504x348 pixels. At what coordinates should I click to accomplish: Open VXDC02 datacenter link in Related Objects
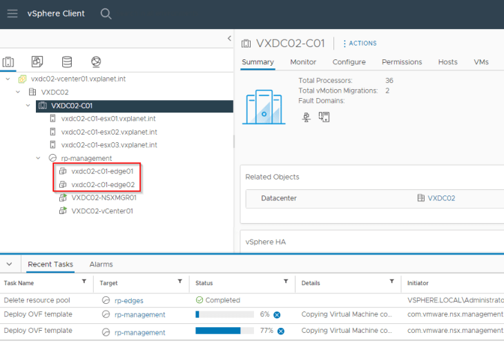441,198
